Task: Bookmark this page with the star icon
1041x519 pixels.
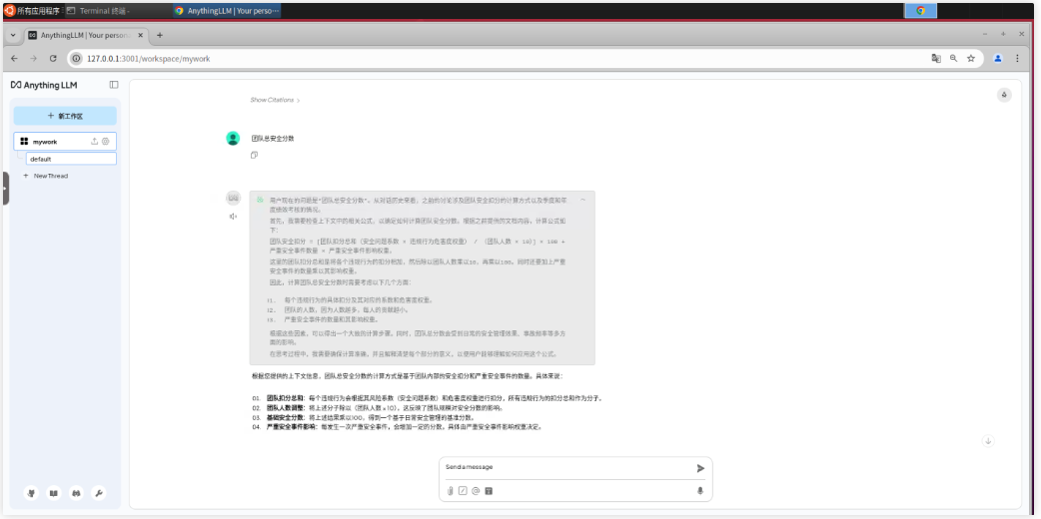Action: coord(971,59)
